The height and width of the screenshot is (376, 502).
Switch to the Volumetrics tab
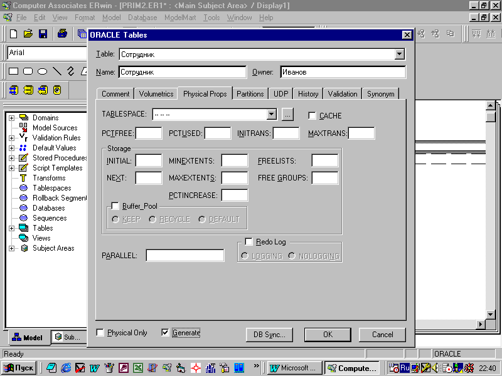tap(156, 93)
